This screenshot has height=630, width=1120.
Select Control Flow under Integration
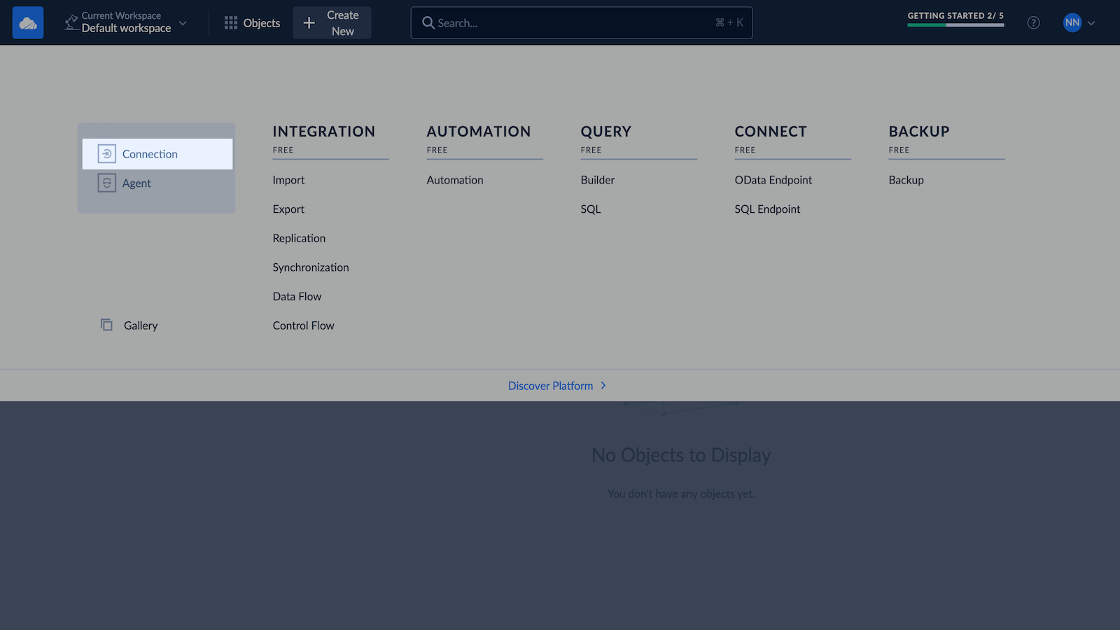303,325
